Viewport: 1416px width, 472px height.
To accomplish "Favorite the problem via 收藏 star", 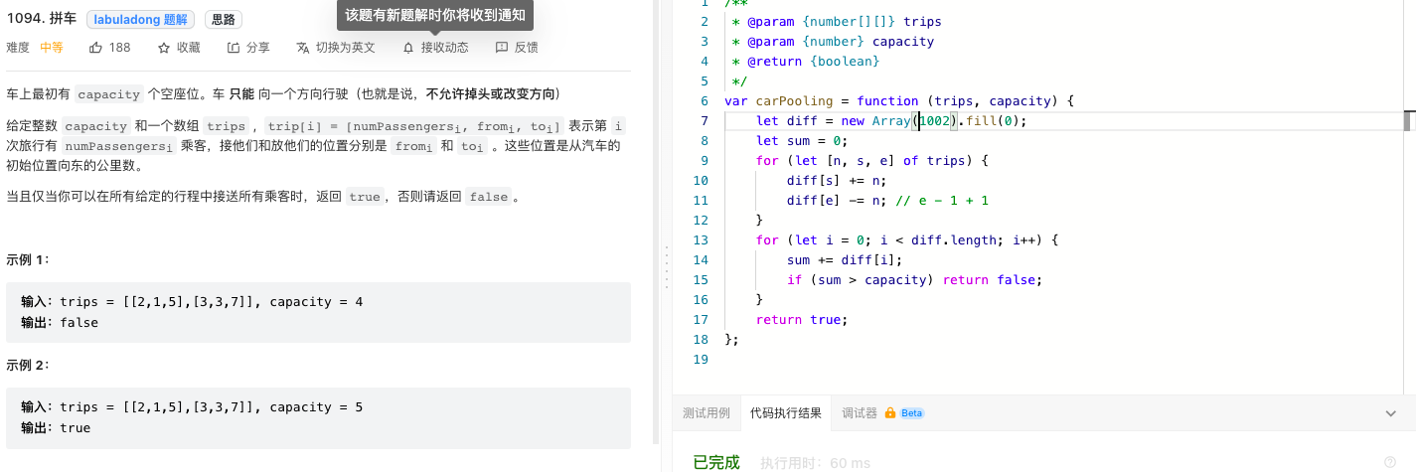I will tap(179, 47).
